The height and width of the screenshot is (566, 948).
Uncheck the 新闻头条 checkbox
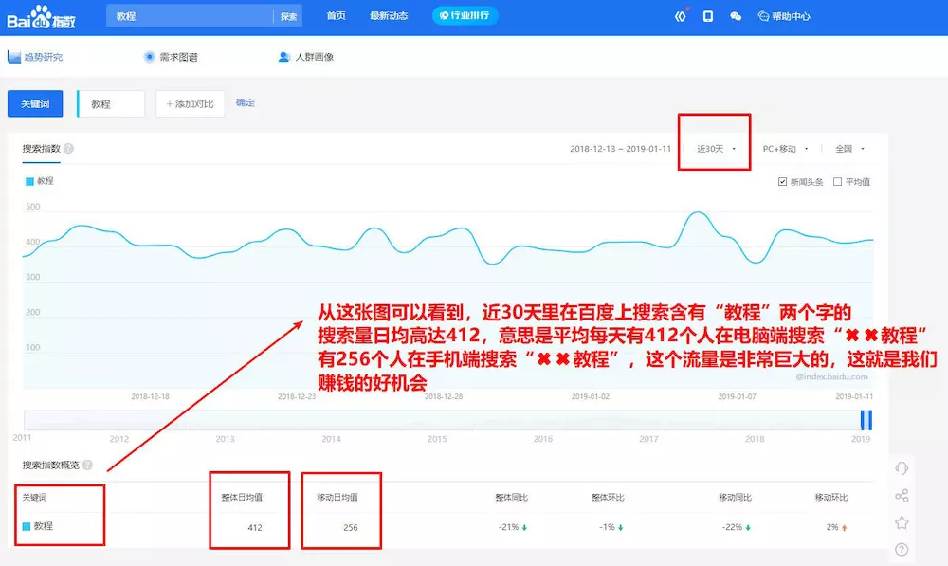click(x=782, y=182)
